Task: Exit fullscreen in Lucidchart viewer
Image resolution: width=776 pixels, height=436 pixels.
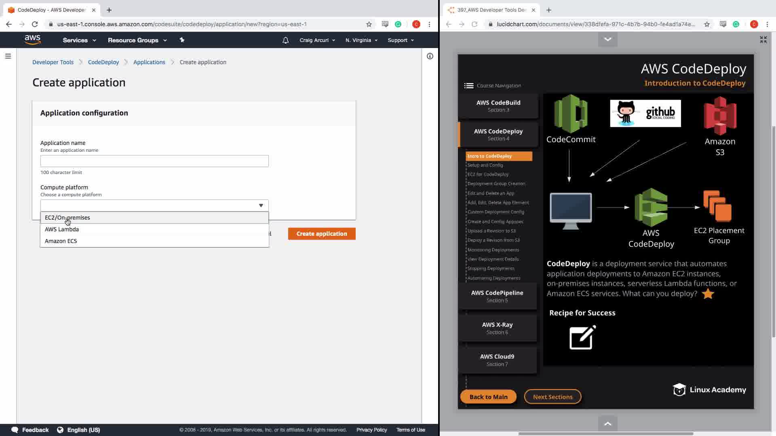Action: point(763,40)
